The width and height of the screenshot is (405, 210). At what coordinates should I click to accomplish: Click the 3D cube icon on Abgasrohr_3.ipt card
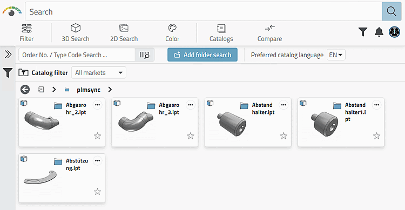(117, 103)
